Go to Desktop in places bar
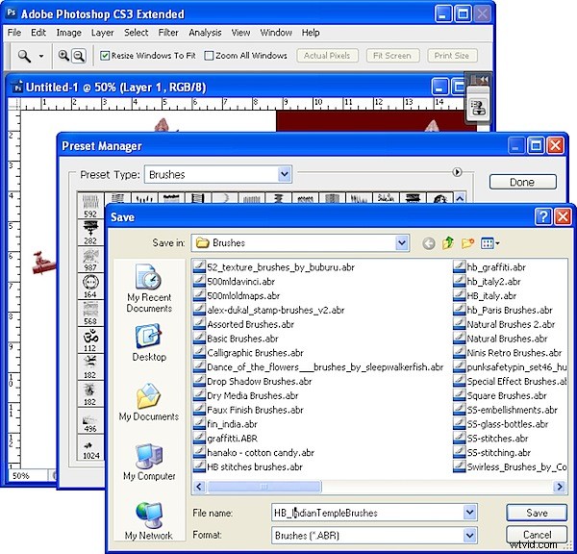This screenshot has width=577, height=554. (x=149, y=342)
